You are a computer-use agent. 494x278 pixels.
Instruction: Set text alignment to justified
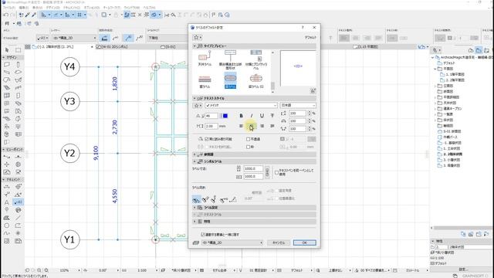[x=272, y=126]
